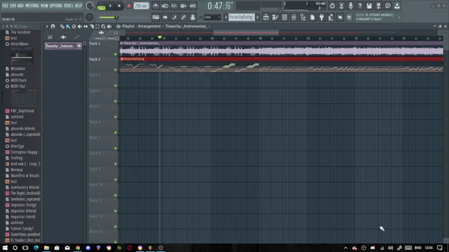This screenshot has height=252, width=449.
Task: Select the Paint brush tool
Action: coord(68,26)
